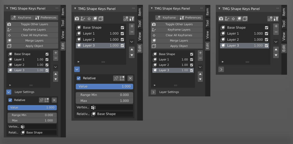This screenshot has height=144, width=293.
Task: Toggle Layer 3 checkbox in second panel
Action: [x=122, y=45]
